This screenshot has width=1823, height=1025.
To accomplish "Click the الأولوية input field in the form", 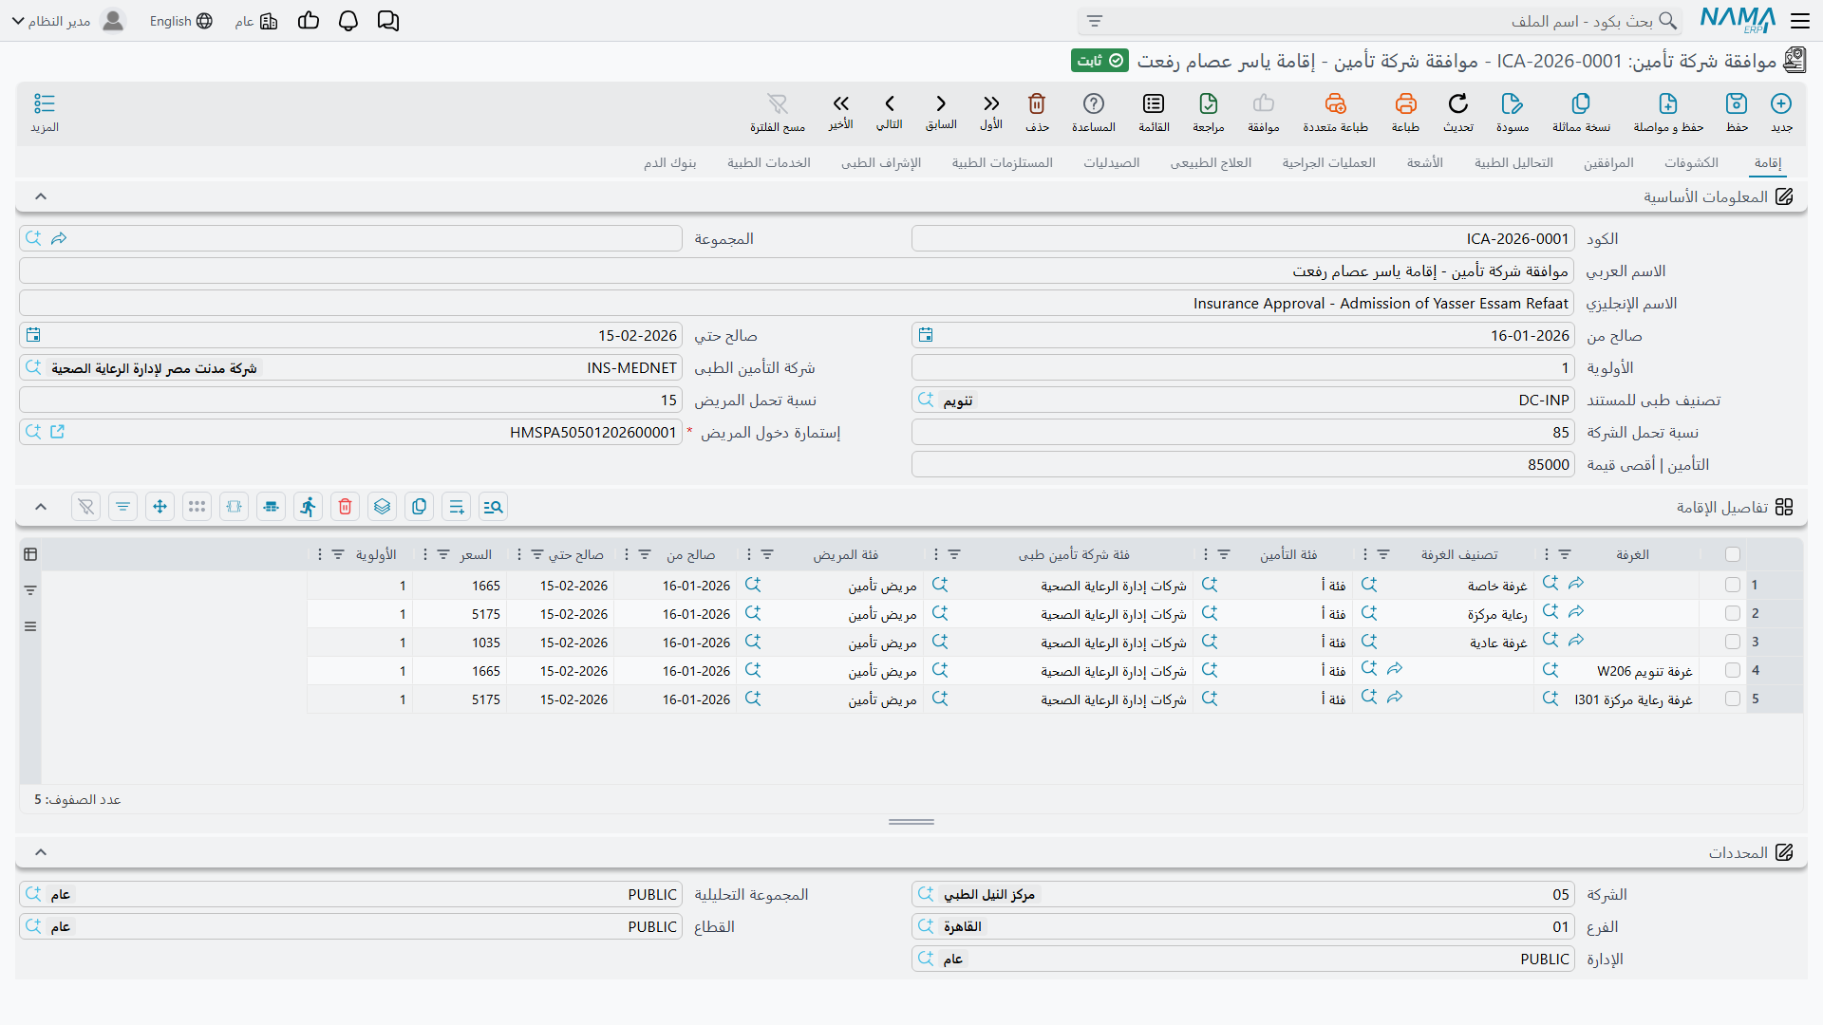I will [1243, 368].
